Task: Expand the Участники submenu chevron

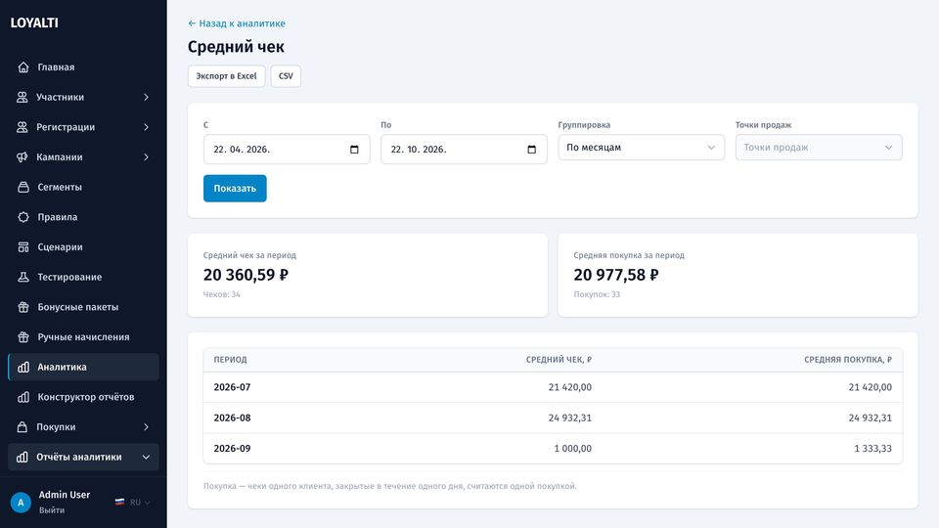Action: pyautogui.click(x=146, y=97)
